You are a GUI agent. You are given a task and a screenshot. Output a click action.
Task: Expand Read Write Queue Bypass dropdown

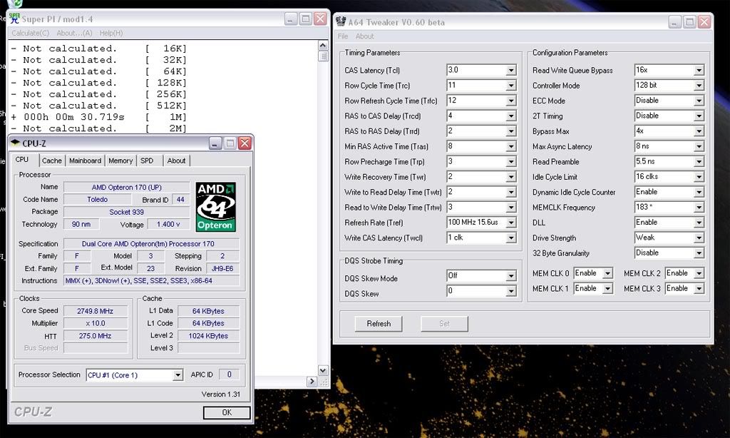pyautogui.click(x=699, y=71)
